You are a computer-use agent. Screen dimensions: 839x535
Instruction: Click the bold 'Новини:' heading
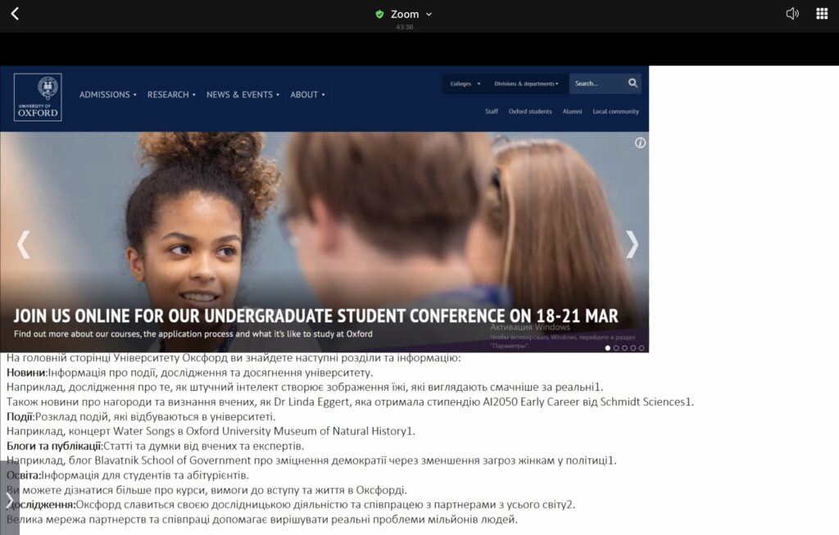[x=27, y=372]
